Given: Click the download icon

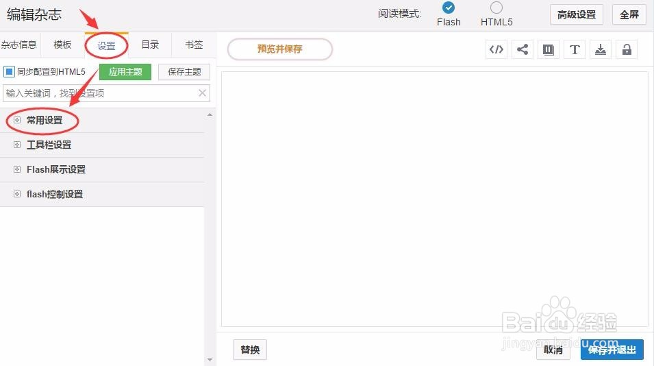Looking at the screenshot, I should coord(601,49).
